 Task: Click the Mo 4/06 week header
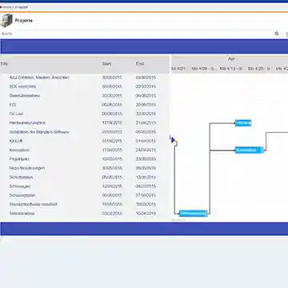point(203,69)
